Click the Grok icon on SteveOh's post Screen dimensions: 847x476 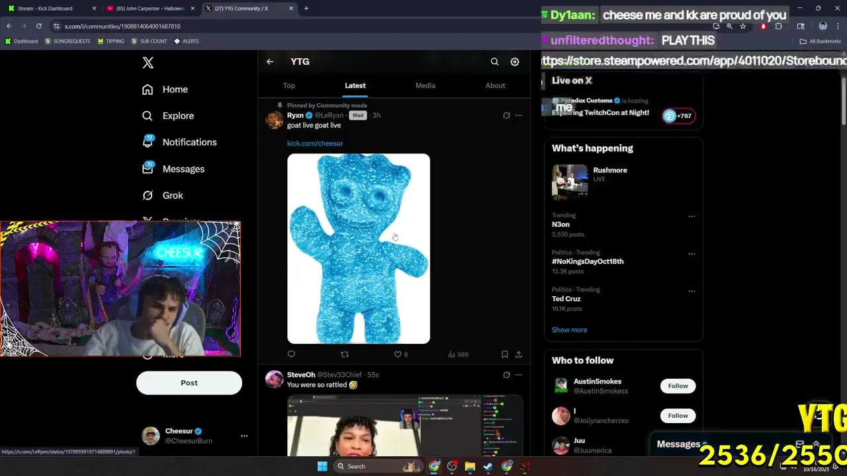[506, 375]
